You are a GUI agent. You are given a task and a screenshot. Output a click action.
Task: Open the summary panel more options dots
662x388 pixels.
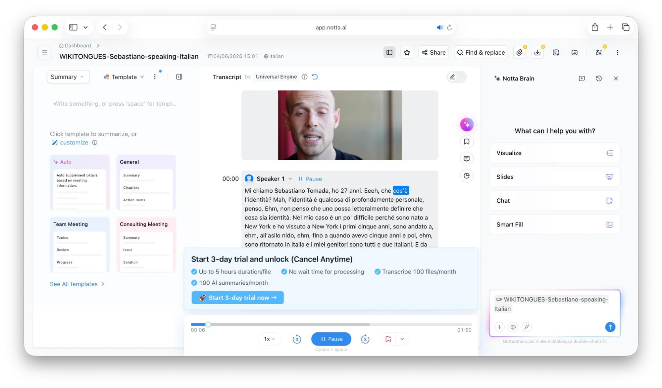pos(155,77)
